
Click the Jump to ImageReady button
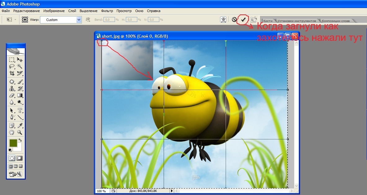(15, 174)
